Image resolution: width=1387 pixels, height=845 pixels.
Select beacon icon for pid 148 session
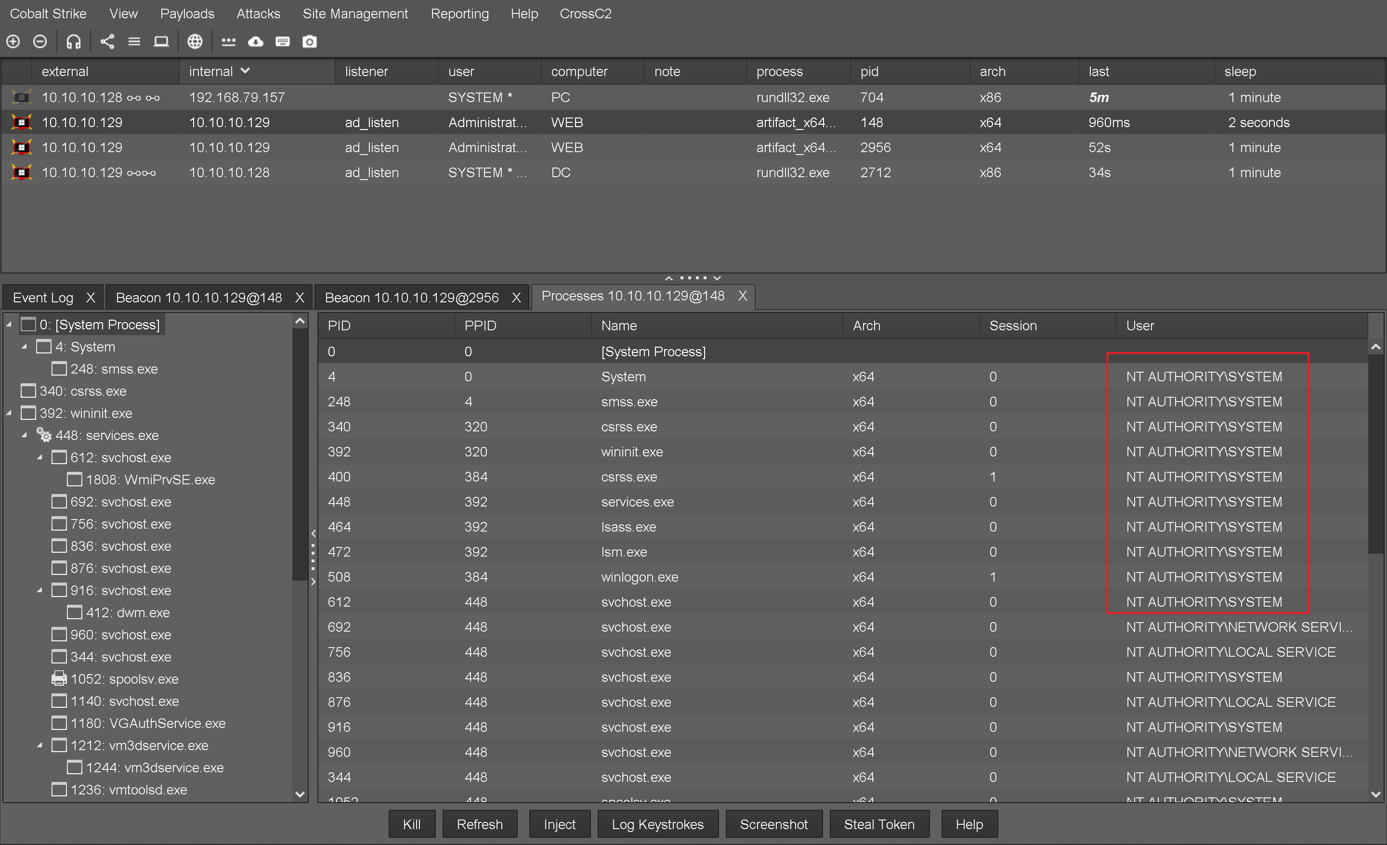point(21,123)
